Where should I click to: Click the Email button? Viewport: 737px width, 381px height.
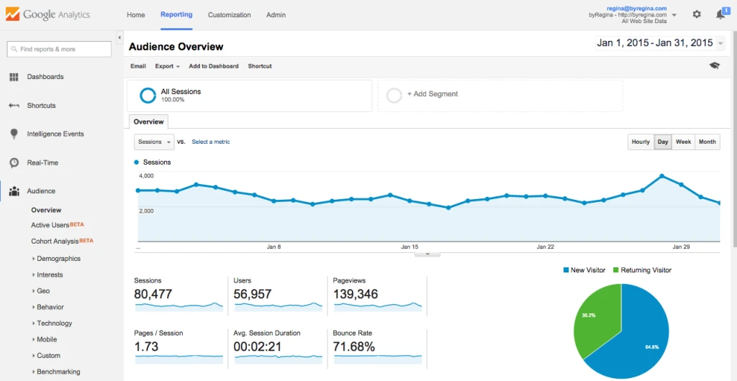coord(138,66)
